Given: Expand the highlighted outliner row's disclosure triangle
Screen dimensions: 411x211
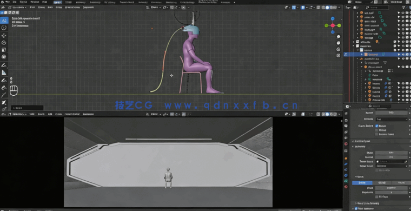Looking at the screenshot, I should [362, 55].
